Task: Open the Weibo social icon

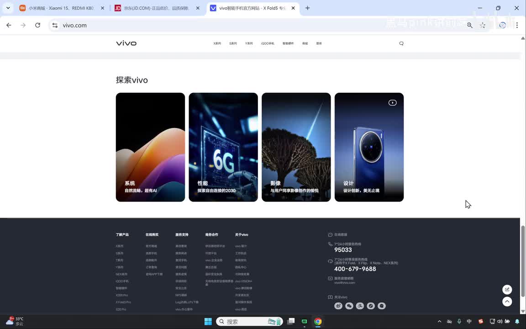Action: coord(338,306)
